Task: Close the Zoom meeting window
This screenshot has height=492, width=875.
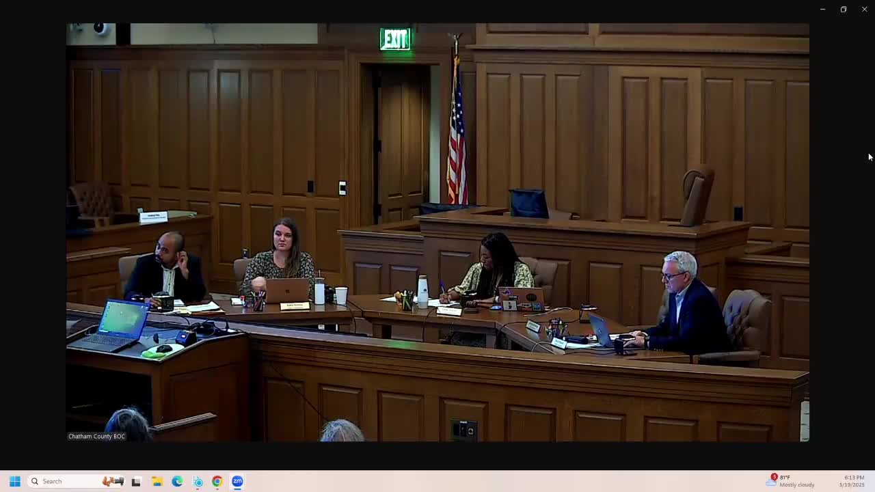Action: tap(864, 10)
